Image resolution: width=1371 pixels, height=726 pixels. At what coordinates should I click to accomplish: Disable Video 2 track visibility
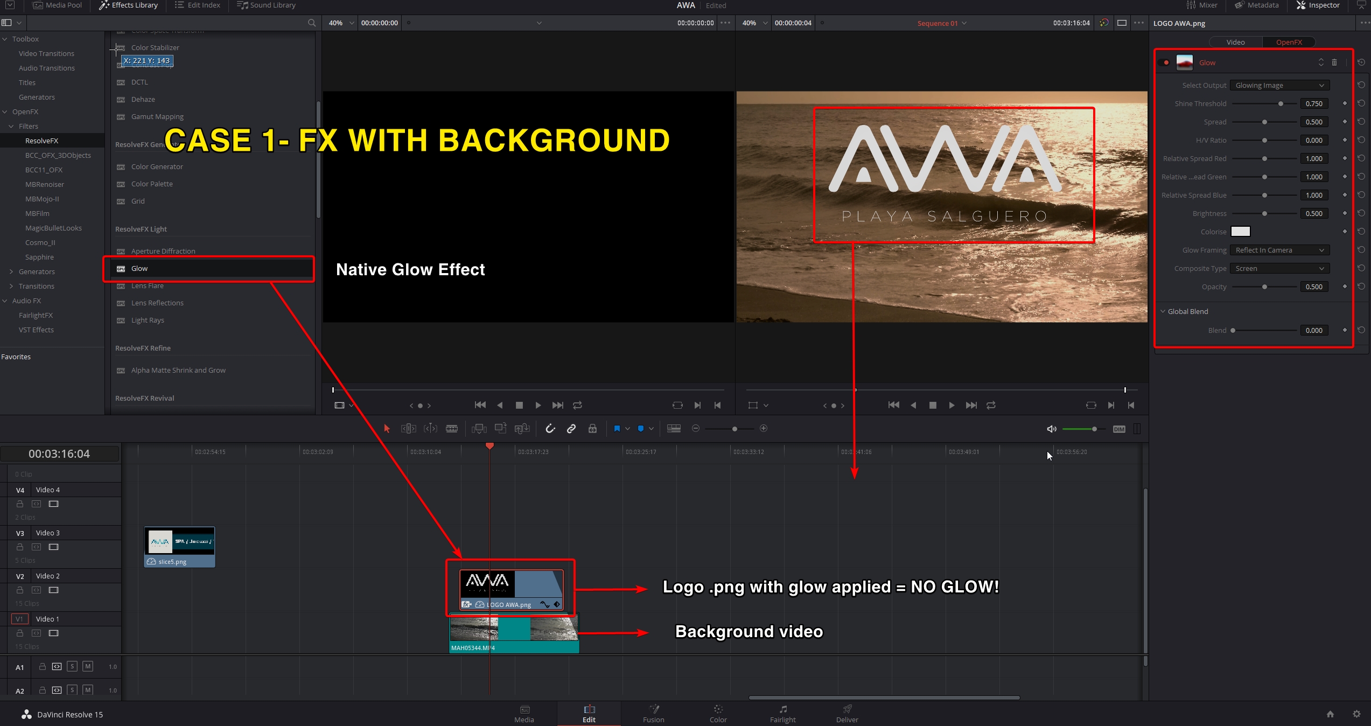coord(53,590)
